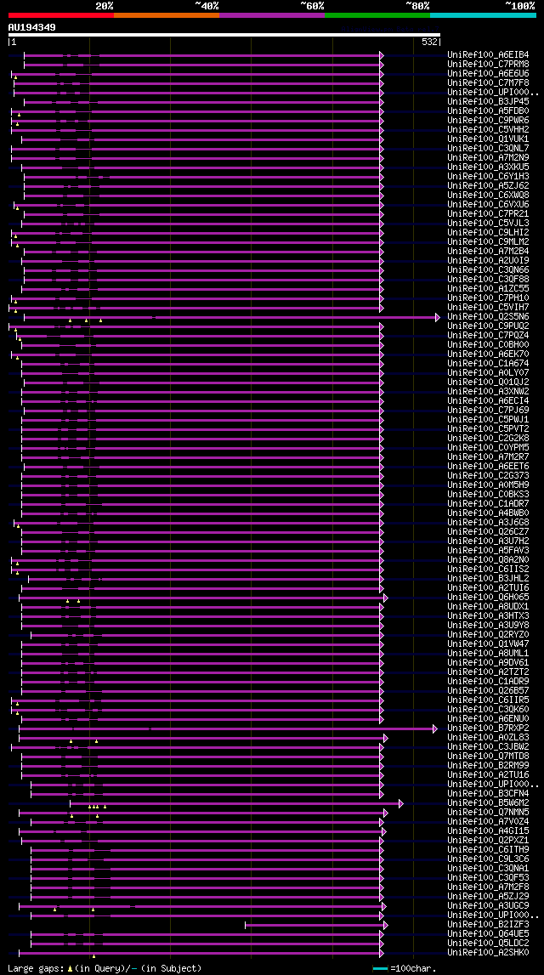Select the UniRef100_B7RXP2 label
The width and height of the screenshot is (544, 975).
tap(488, 728)
